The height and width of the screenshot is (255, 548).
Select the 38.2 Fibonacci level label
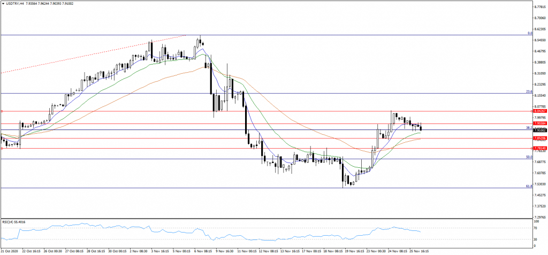[528, 128]
